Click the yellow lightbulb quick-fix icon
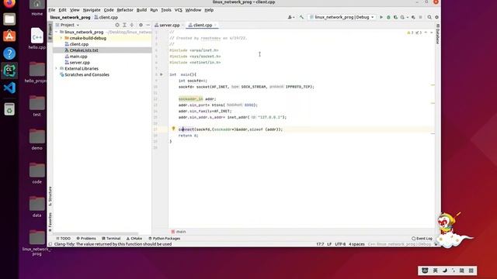The image size is (497, 279). (173, 129)
